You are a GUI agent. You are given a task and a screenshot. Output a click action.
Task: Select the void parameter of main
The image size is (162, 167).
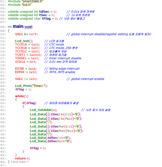point(28,27)
